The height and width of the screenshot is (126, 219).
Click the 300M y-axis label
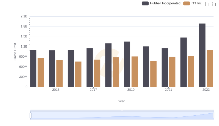[x=23, y=77]
